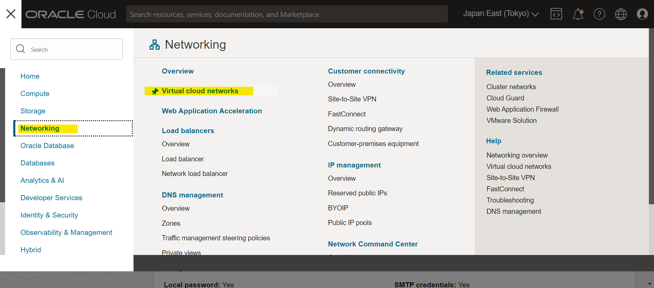Click the top resource search bar
The width and height of the screenshot is (654, 288).
coord(287,14)
